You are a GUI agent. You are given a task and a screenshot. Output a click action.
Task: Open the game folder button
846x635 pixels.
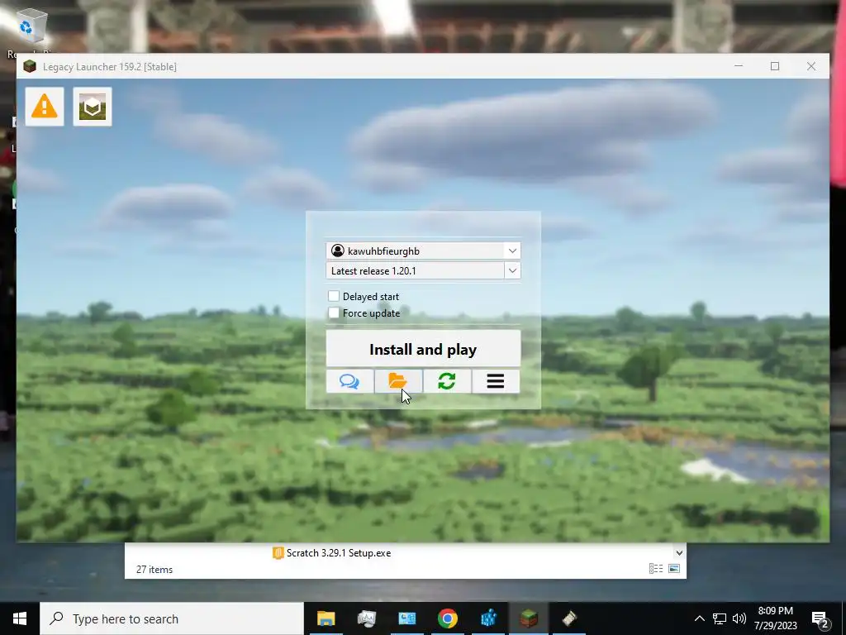tap(398, 381)
